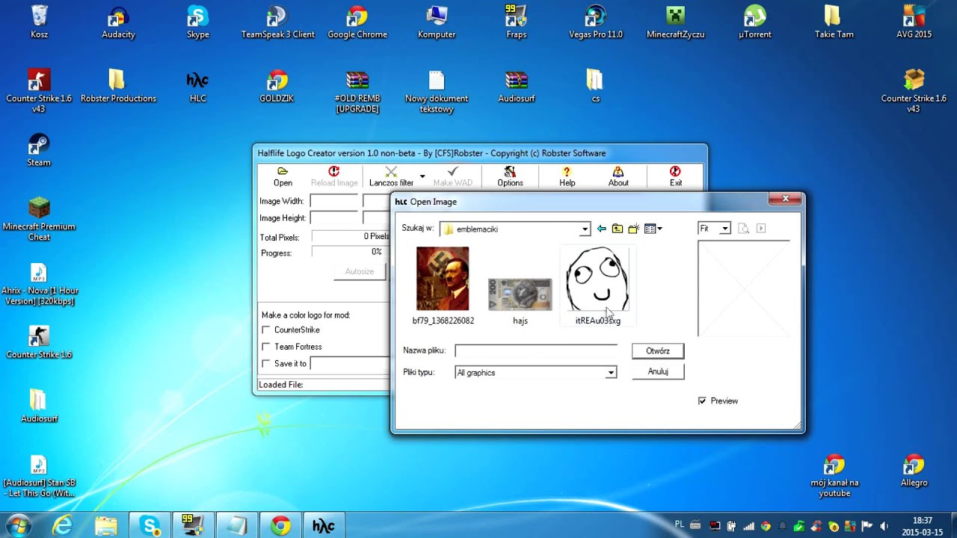Click the Nazwa pliku text field
This screenshot has width=957, height=538.
[536, 350]
